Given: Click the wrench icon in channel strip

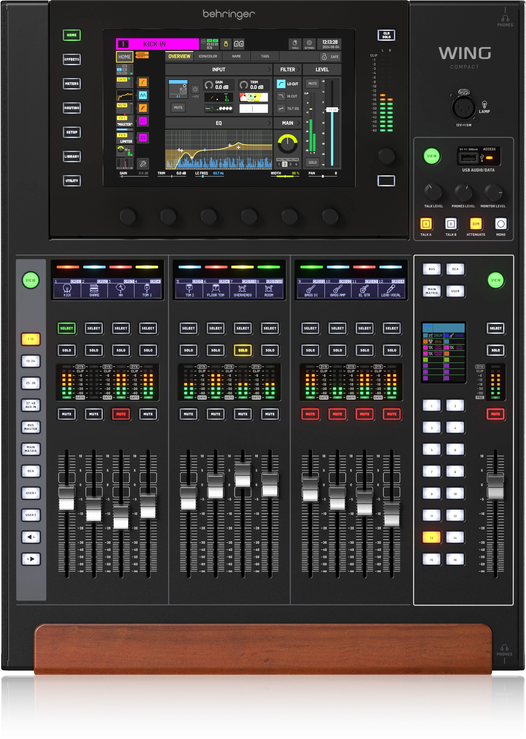Looking at the screenshot, I should (142, 164).
